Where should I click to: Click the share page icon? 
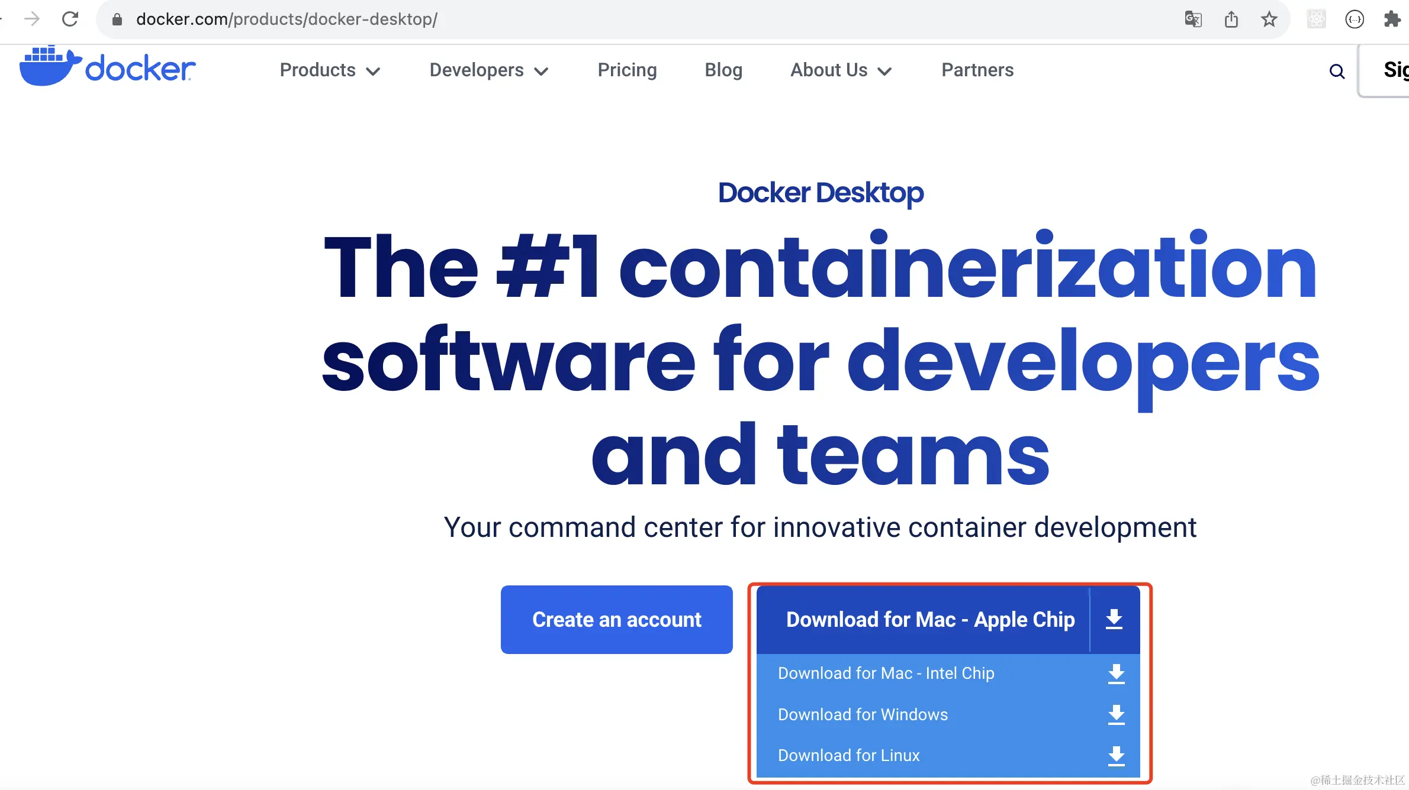click(x=1231, y=20)
